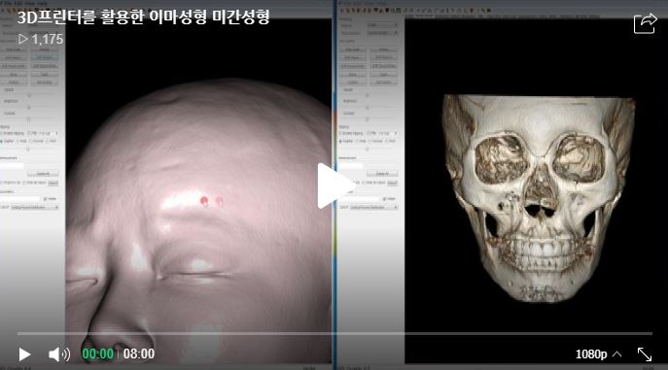The height and width of the screenshot is (370, 668).
Task: Click the green 00:00 elapsed time
Action: click(97, 353)
